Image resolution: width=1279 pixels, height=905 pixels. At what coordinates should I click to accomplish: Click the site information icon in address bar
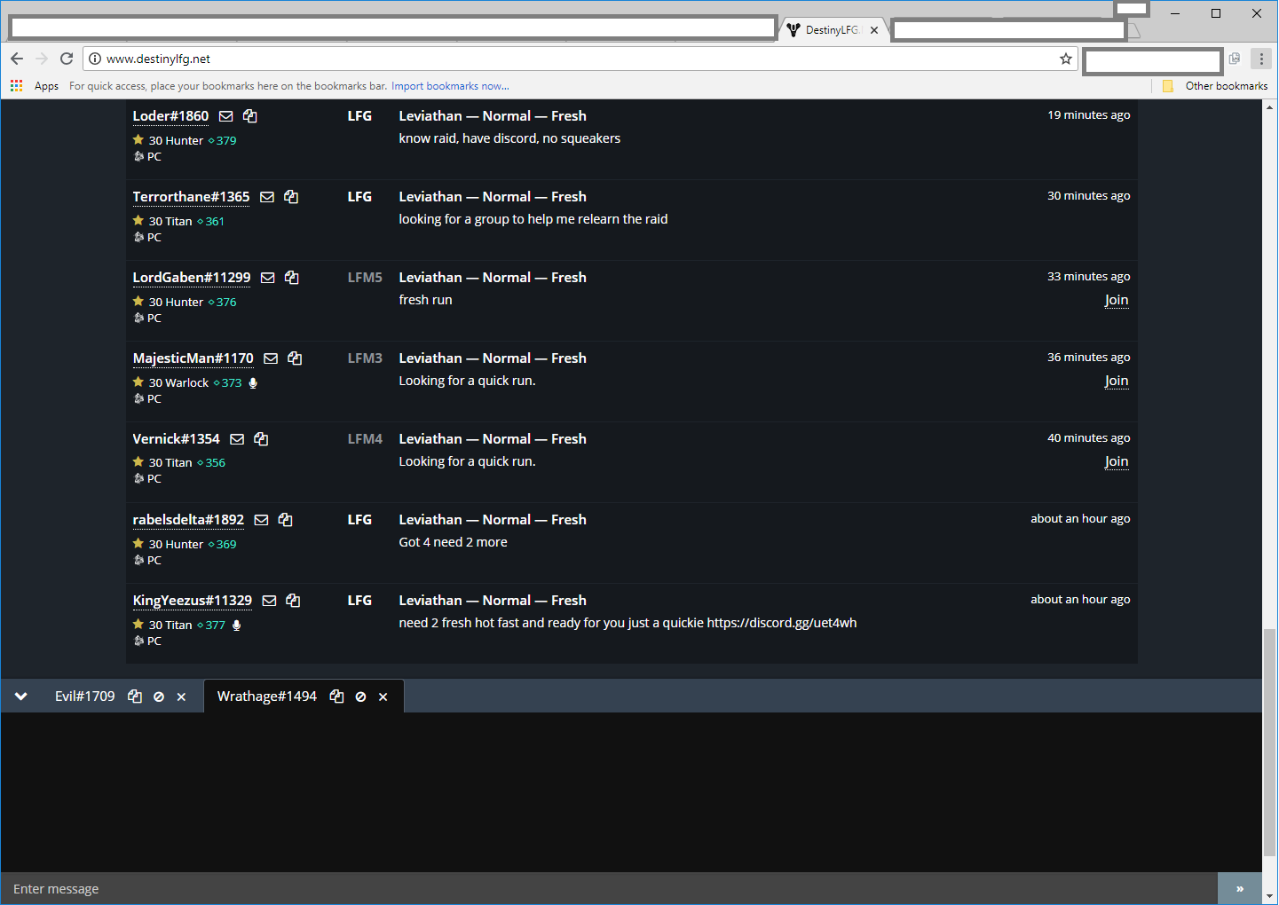click(x=95, y=59)
